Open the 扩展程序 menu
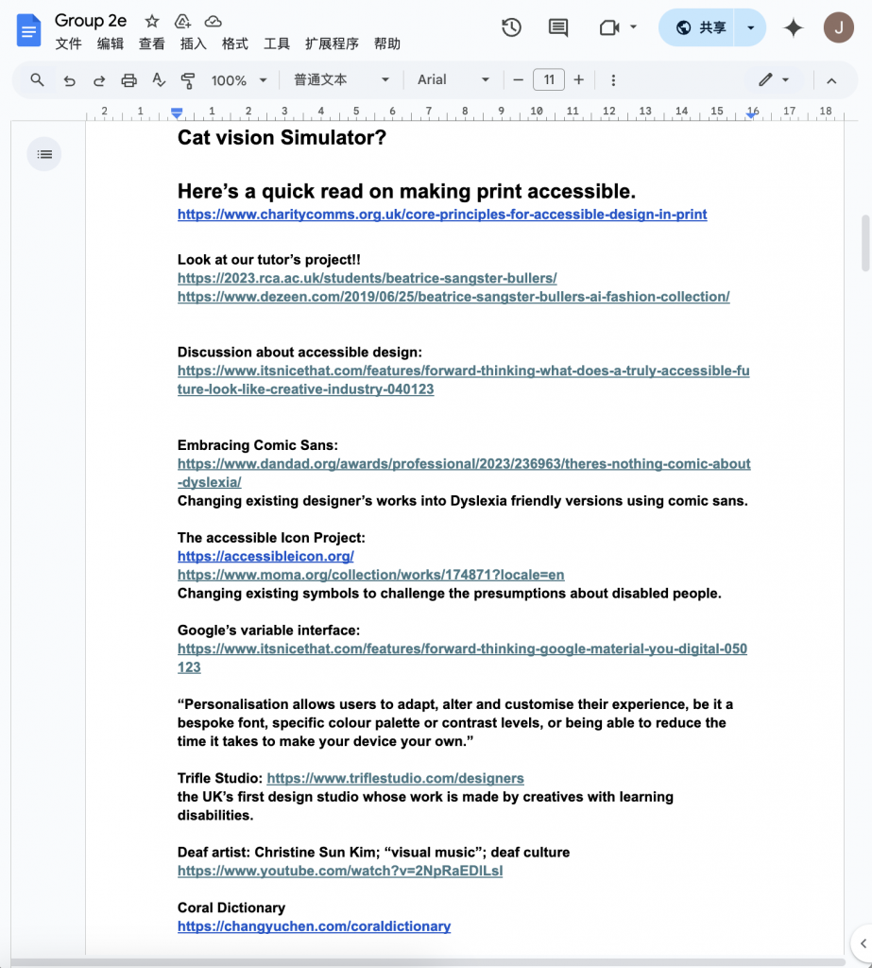The width and height of the screenshot is (872, 968). click(x=332, y=43)
